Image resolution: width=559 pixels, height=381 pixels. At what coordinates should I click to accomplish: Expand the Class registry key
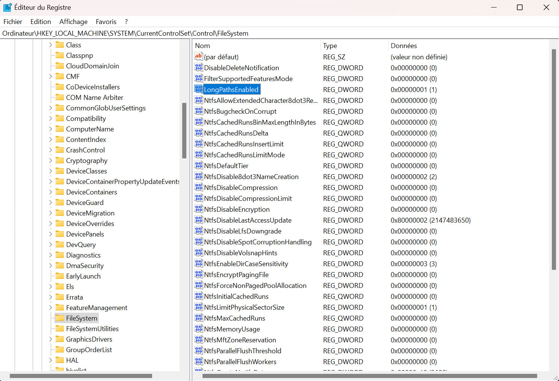pos(51,45)
